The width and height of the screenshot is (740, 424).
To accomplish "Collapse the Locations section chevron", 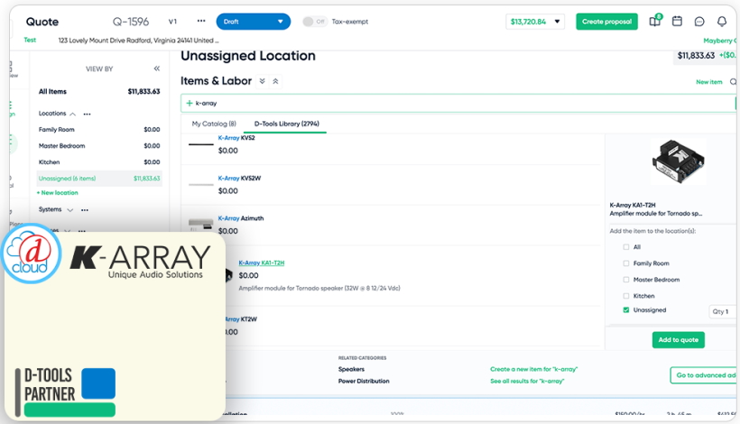I will pos(73,115).
